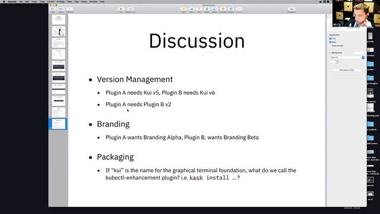The width and height of the screenshot is (380, 214).
Task: Open the Arrange menu
Action: point(61,1)
